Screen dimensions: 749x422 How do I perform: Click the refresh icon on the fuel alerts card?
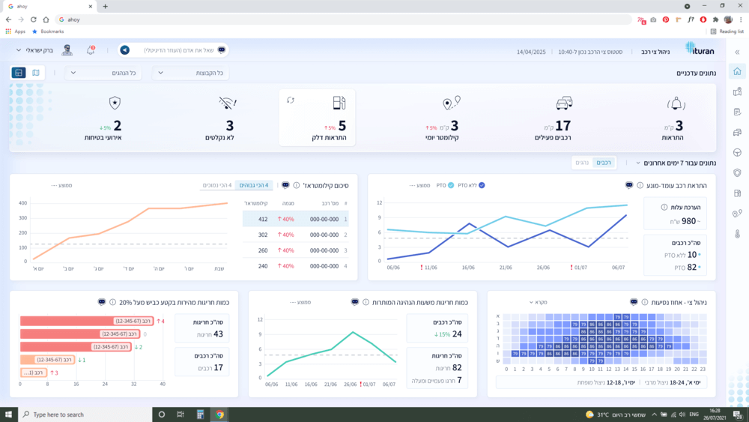(x=291, y=100)
